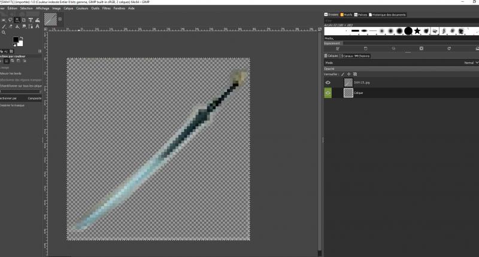Adjust the brush Espacement slider
Image resolution: width=479 pixels, height=257 pixels.
point(401,43)
